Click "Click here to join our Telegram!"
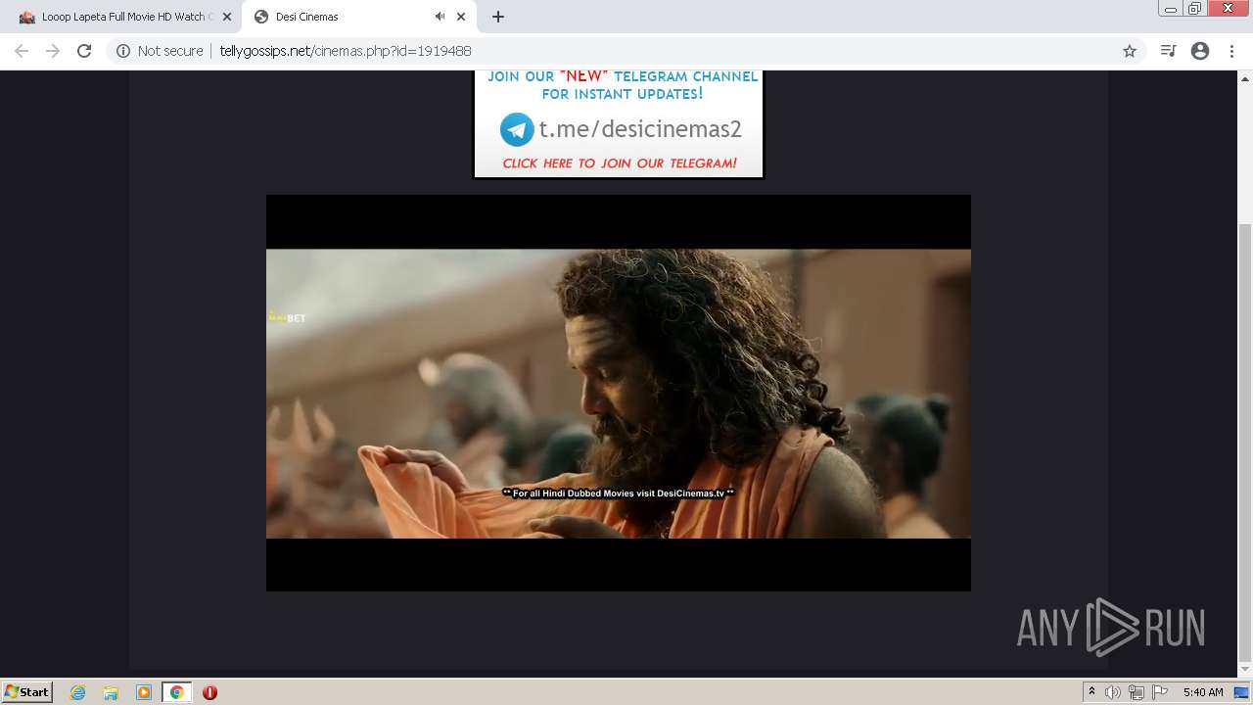The width and height of the screenshot is (1253, 705). pos(620,164)
